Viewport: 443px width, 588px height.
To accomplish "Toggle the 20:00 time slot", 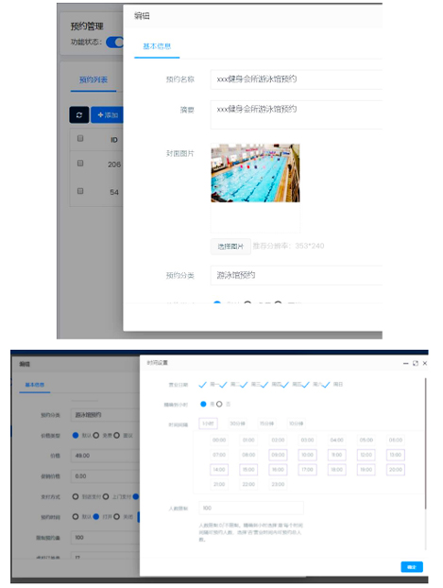I will (x=396, y=470).
